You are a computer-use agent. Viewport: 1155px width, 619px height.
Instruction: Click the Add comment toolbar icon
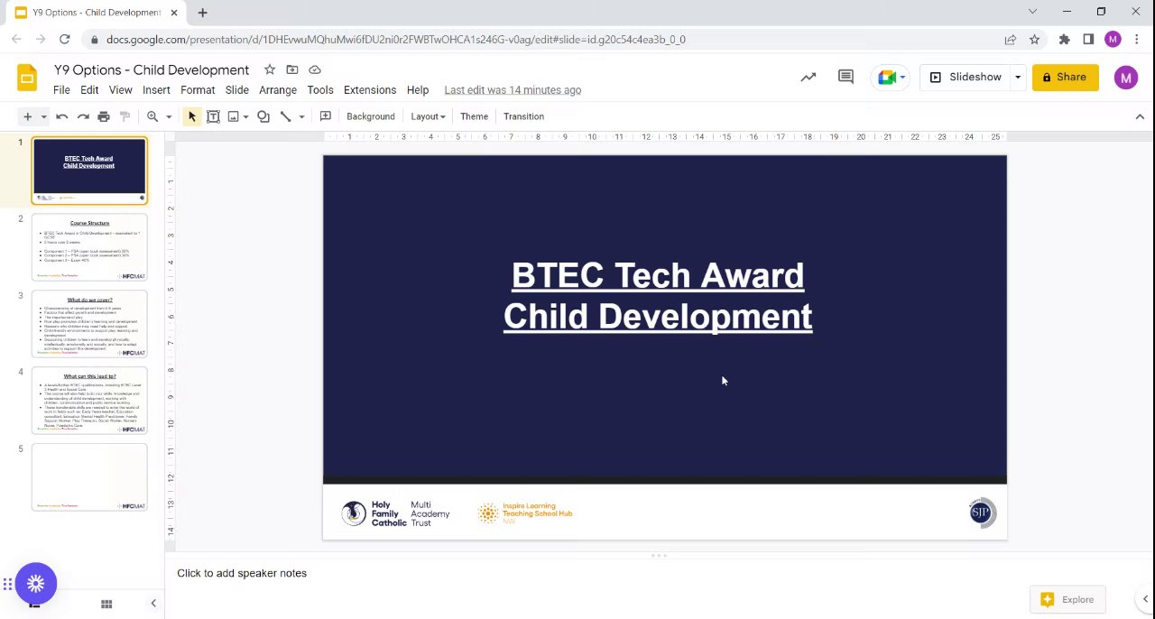(x=326, y=116)
